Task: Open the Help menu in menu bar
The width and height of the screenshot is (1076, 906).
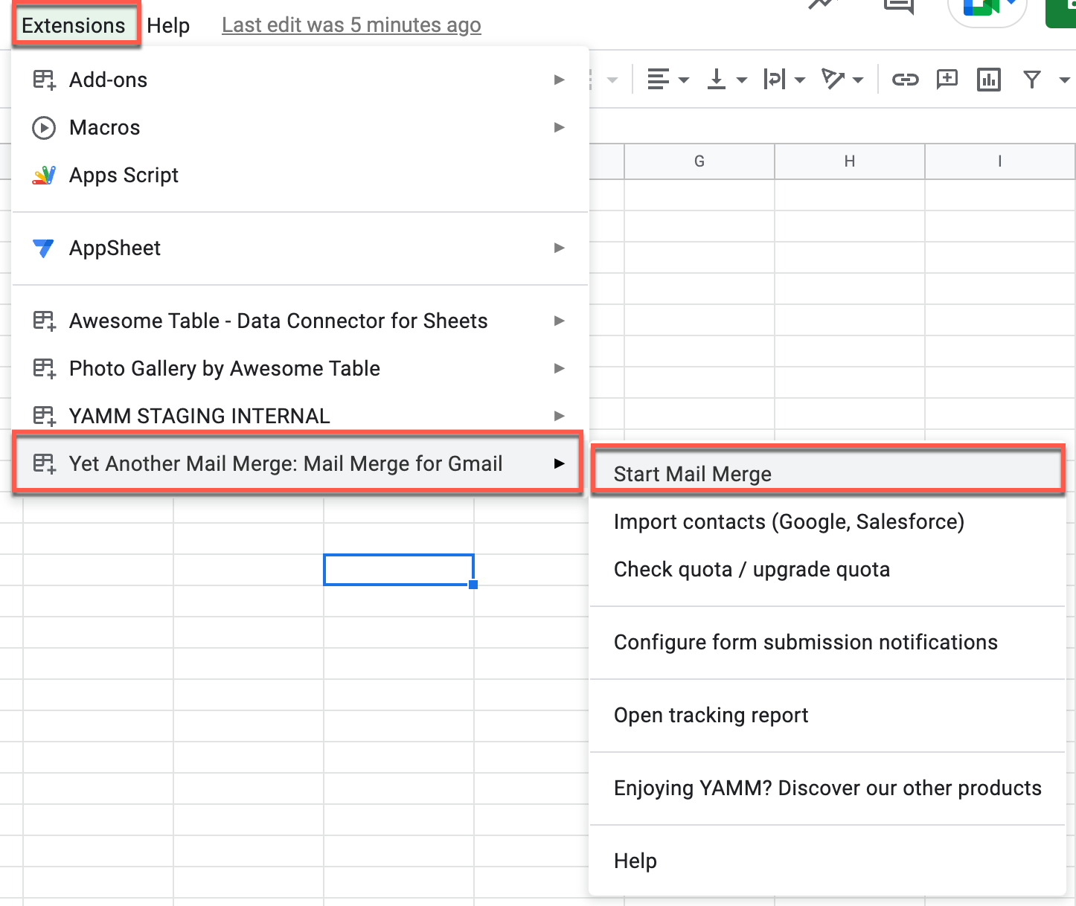Action: coord(168,25)
